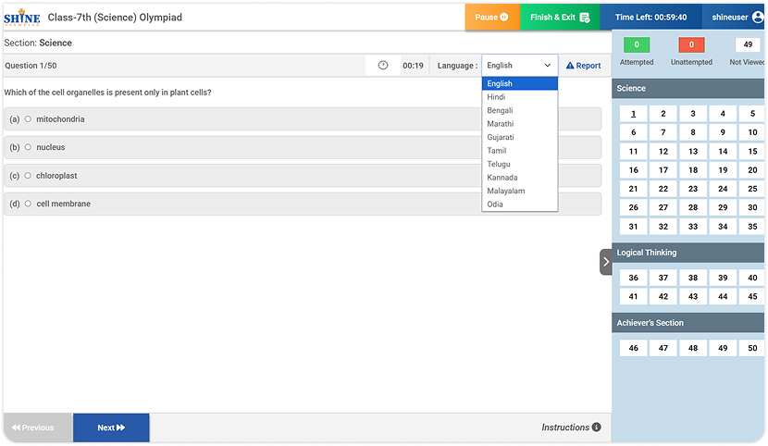Click the timer clock icon

383,66
